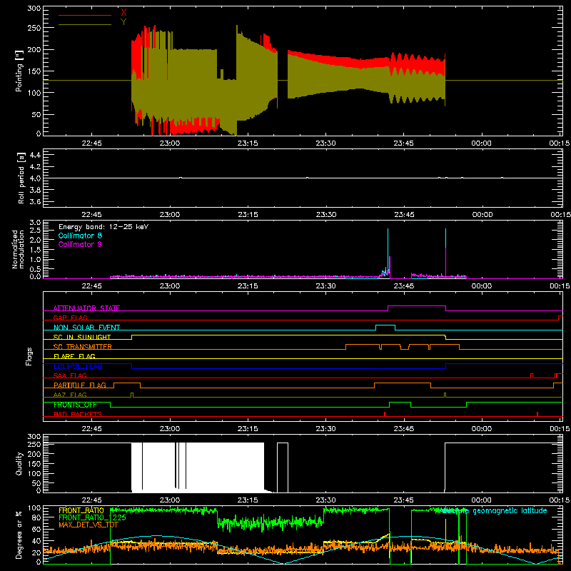Click the cyan modulation spike near 23:42
Viewport: 571px width, 571px height.
tap(388, 251)
